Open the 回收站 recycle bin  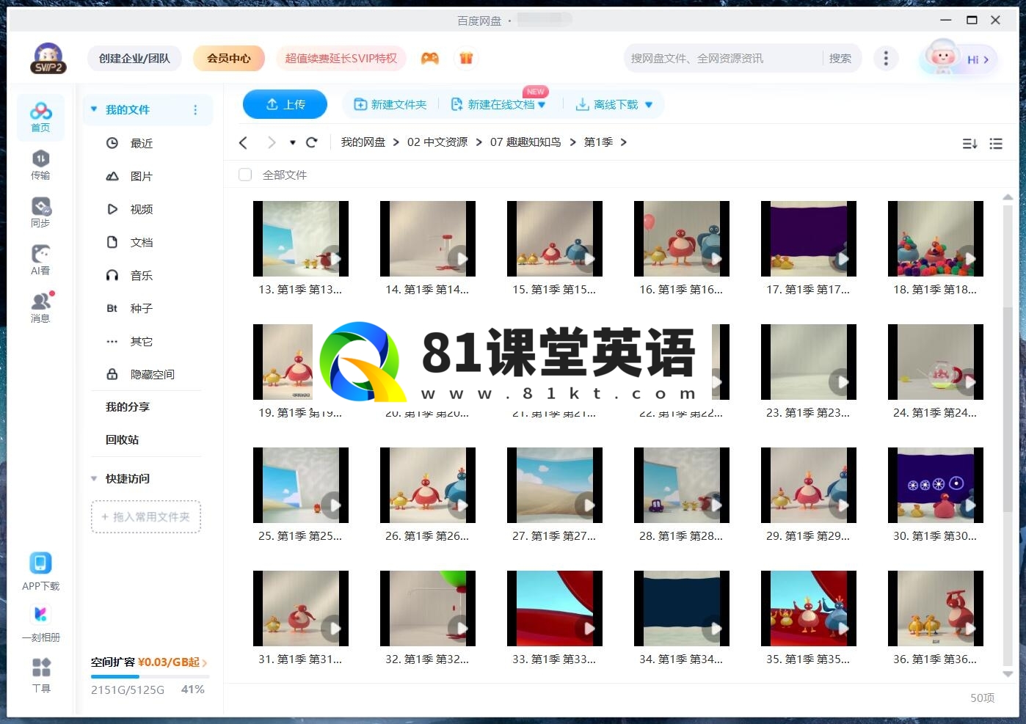122,439
